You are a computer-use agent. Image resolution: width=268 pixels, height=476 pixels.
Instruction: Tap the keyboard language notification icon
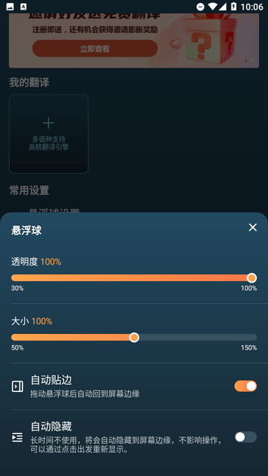pos(23,7)
